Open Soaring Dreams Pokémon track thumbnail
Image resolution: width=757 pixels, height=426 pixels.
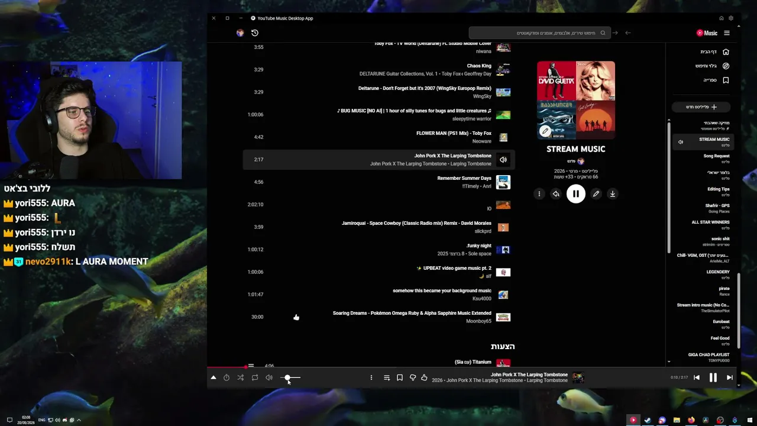[503, 317]
